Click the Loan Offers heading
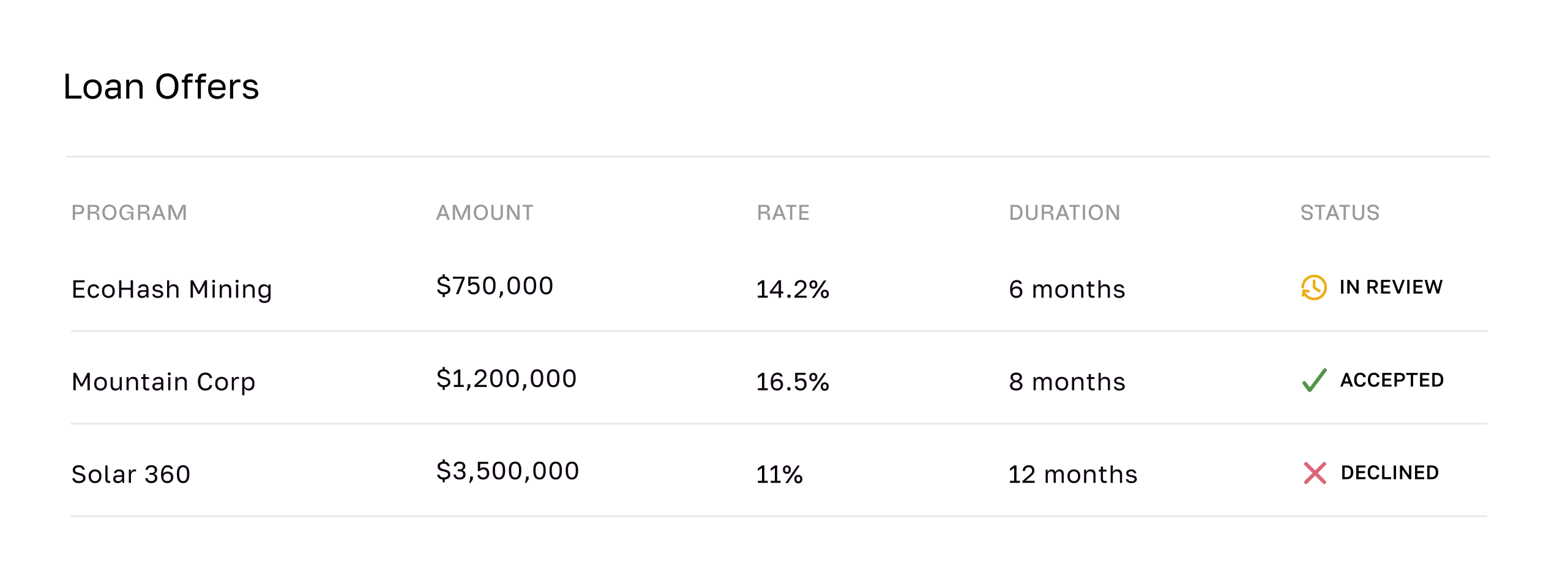 (161, 86)
